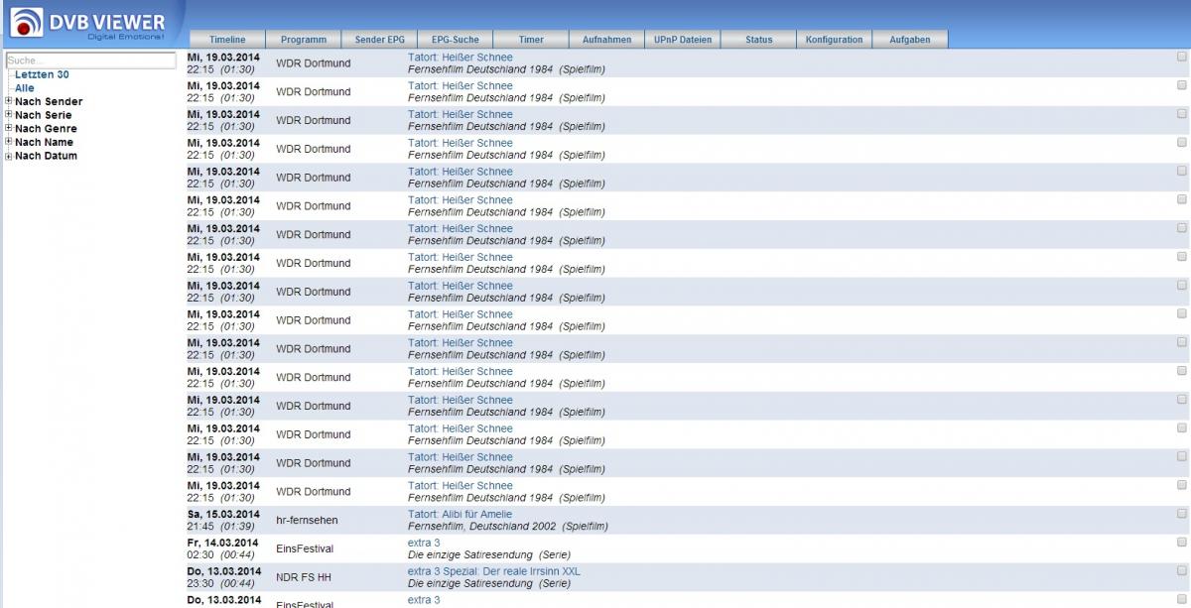Expand the Nach Datum tree node
This screenshot has width=1191, height=608.
click(x=8, y=156)
